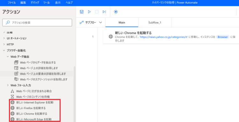Click the 新しい Internet Explorer を起動 label
The image size is (239, 122).
coord(35,102)
